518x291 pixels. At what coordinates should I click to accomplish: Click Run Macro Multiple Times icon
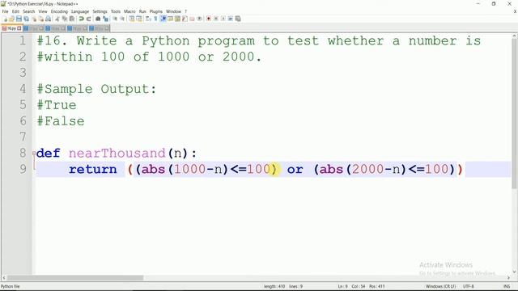(x=231, y=19)
